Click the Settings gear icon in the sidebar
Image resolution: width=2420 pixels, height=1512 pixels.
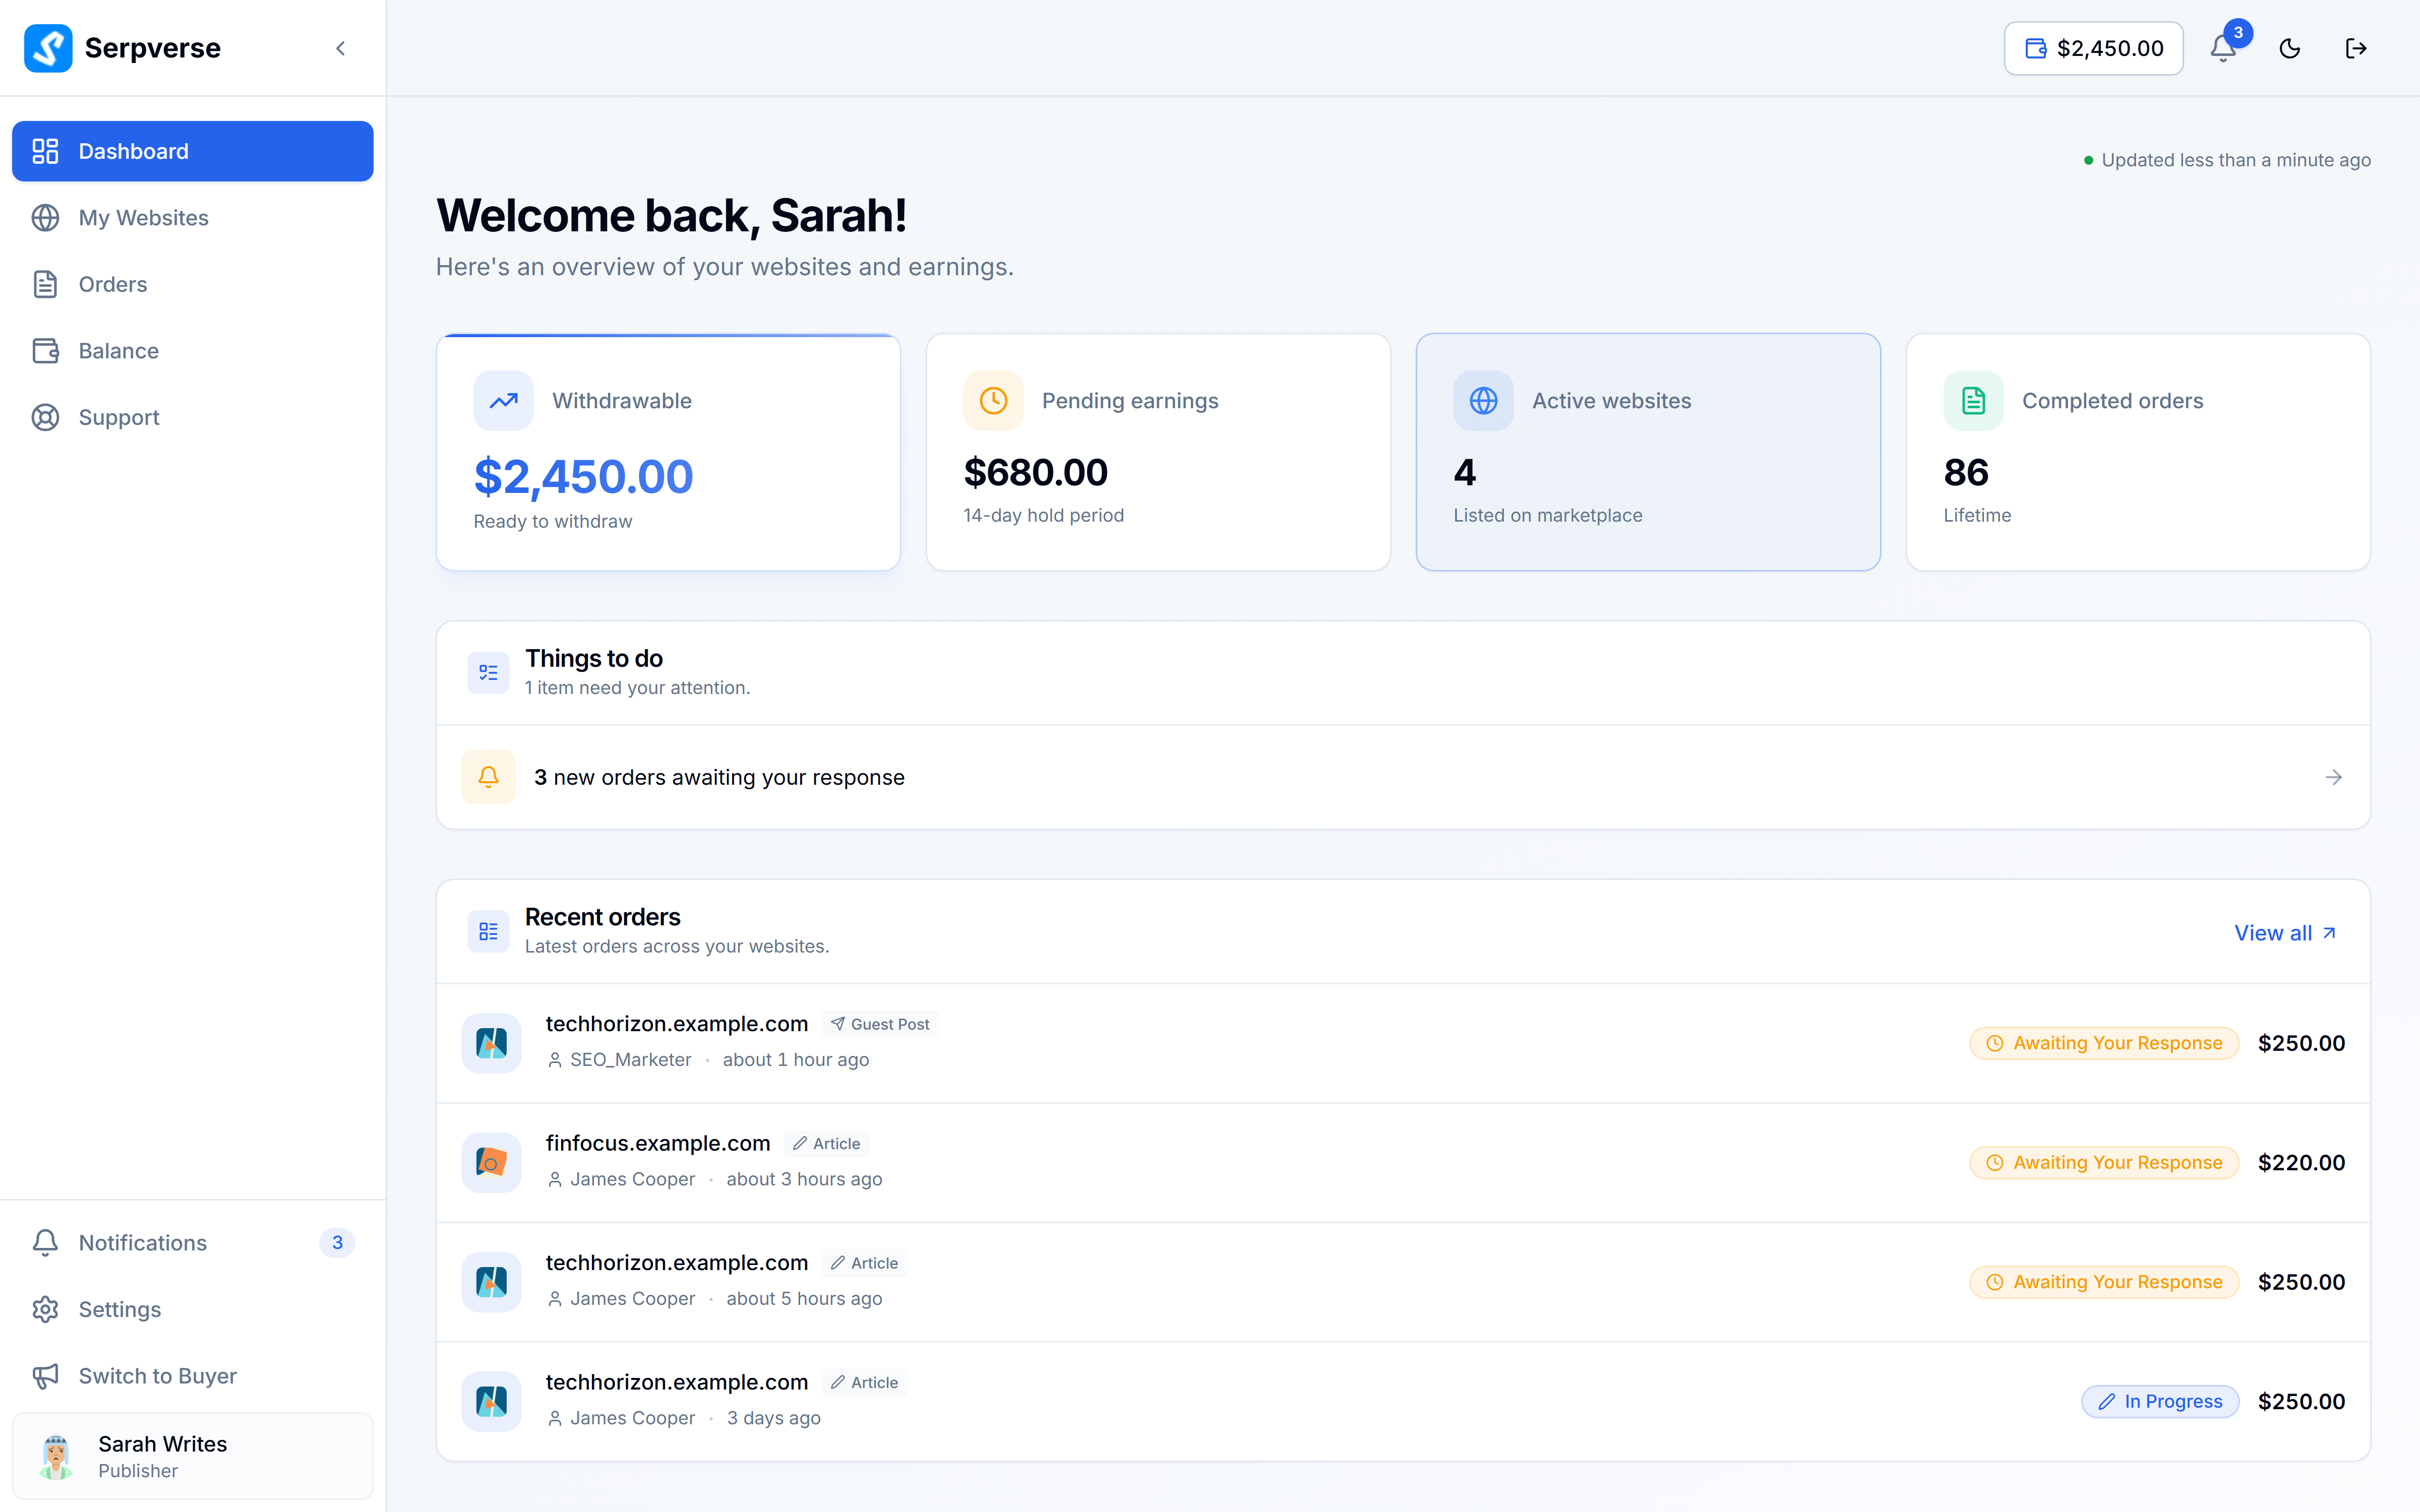[45, 1309]
